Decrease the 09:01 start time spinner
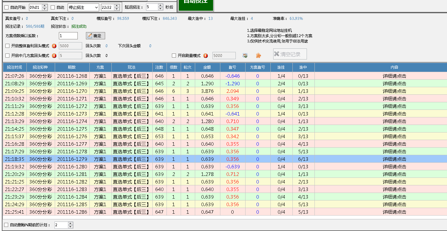This screenshot has width=447, height=231. pos(45,9)
